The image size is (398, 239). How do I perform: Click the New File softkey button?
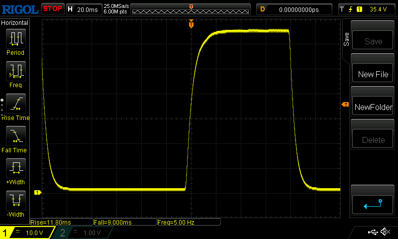372,73
